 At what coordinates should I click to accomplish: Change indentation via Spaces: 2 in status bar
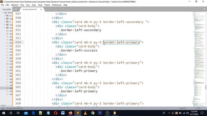183,108
